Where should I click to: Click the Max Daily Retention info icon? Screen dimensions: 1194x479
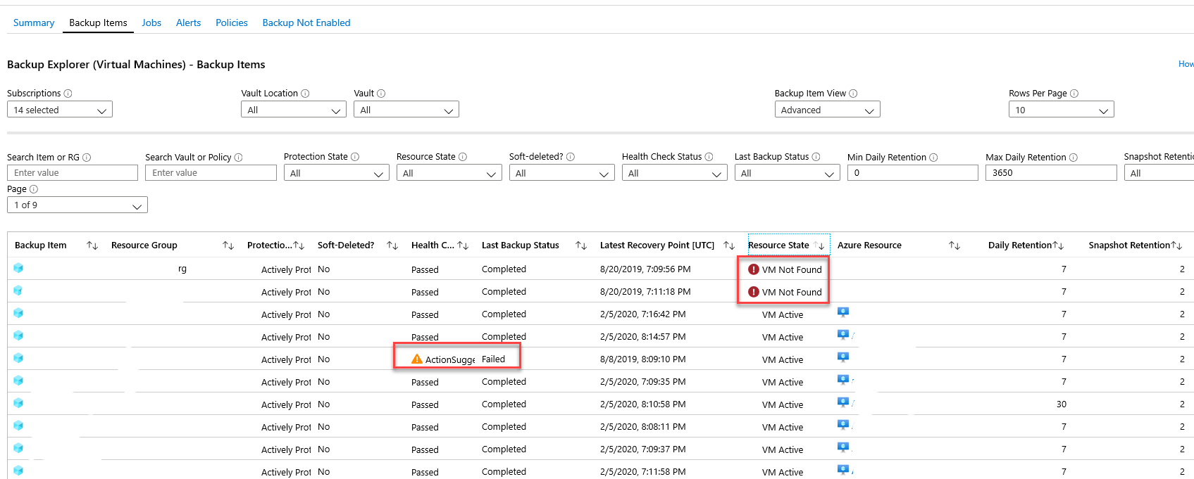[1074, 158]
